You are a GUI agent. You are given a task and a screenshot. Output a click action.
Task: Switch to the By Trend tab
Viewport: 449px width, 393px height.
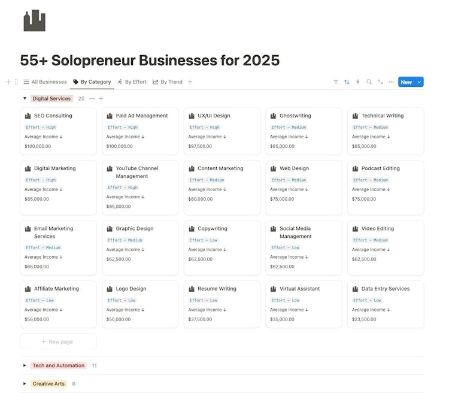(168, 82)
